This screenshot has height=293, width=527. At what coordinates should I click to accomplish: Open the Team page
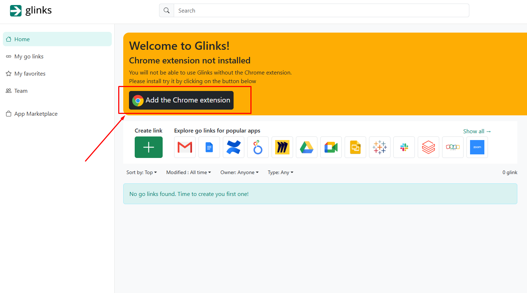pos(57,91)
